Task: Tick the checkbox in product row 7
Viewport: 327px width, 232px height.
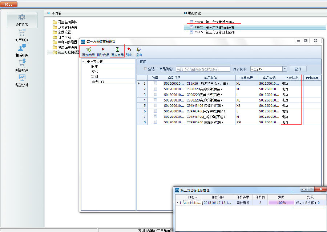Action: click(x=155, y=116)
